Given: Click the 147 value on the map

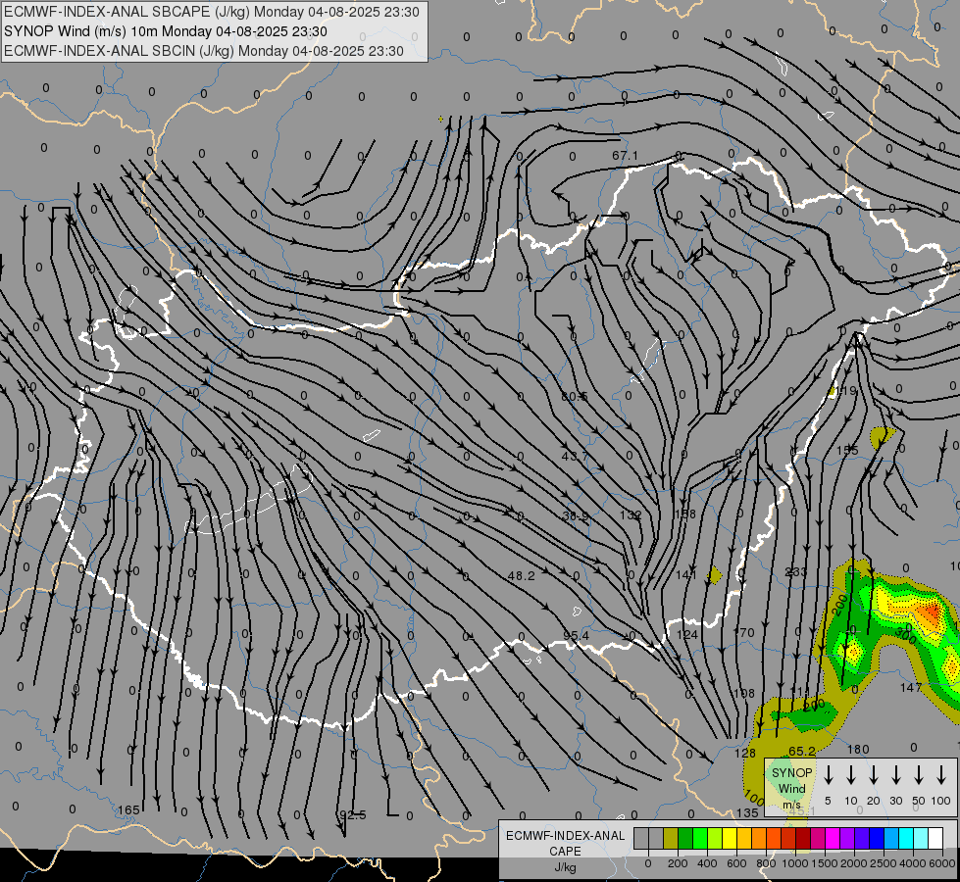Looking at the screenshot, I should 911,688.
